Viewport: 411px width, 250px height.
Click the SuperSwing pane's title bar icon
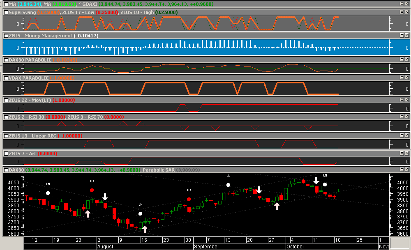click(x=6, y=12)
